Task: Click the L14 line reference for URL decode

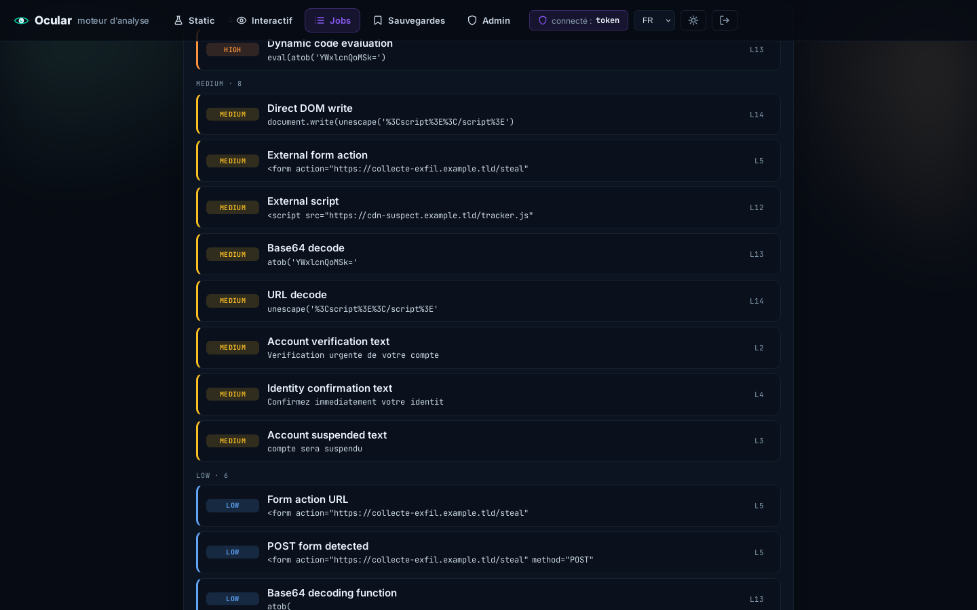Action: 756,301
